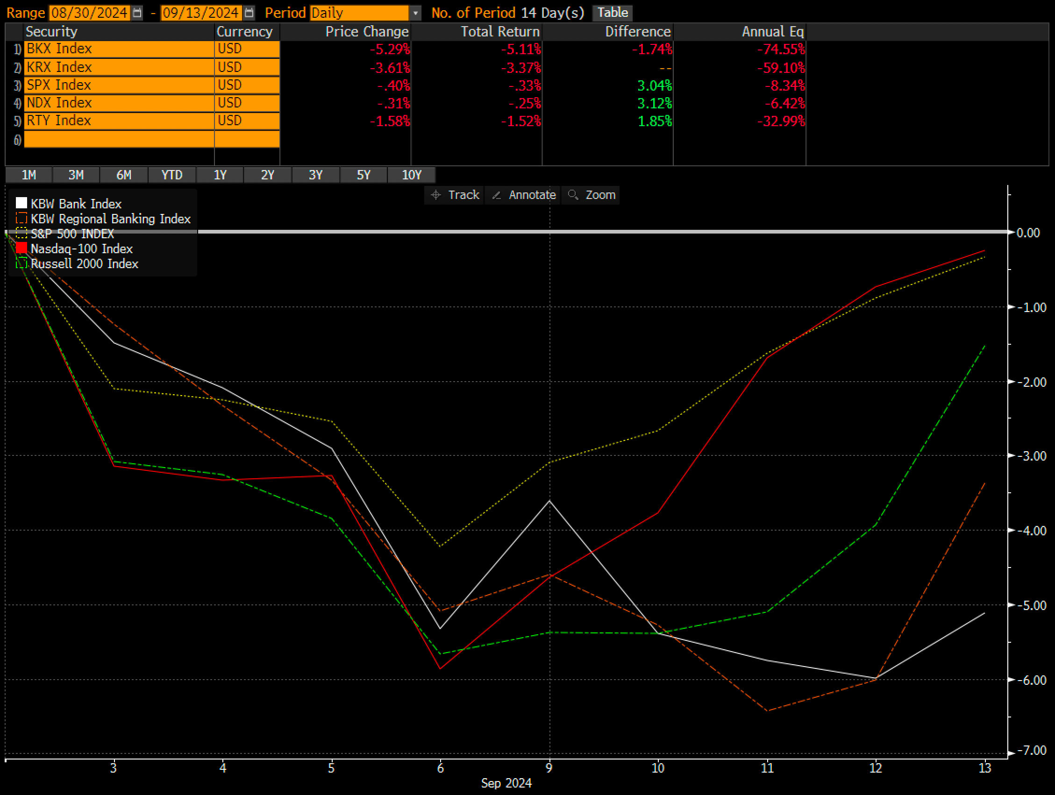Image resolution: width=1055 pixels, height=795 pixels.
Task: Open the Table view button
Action: click(613, 13)
